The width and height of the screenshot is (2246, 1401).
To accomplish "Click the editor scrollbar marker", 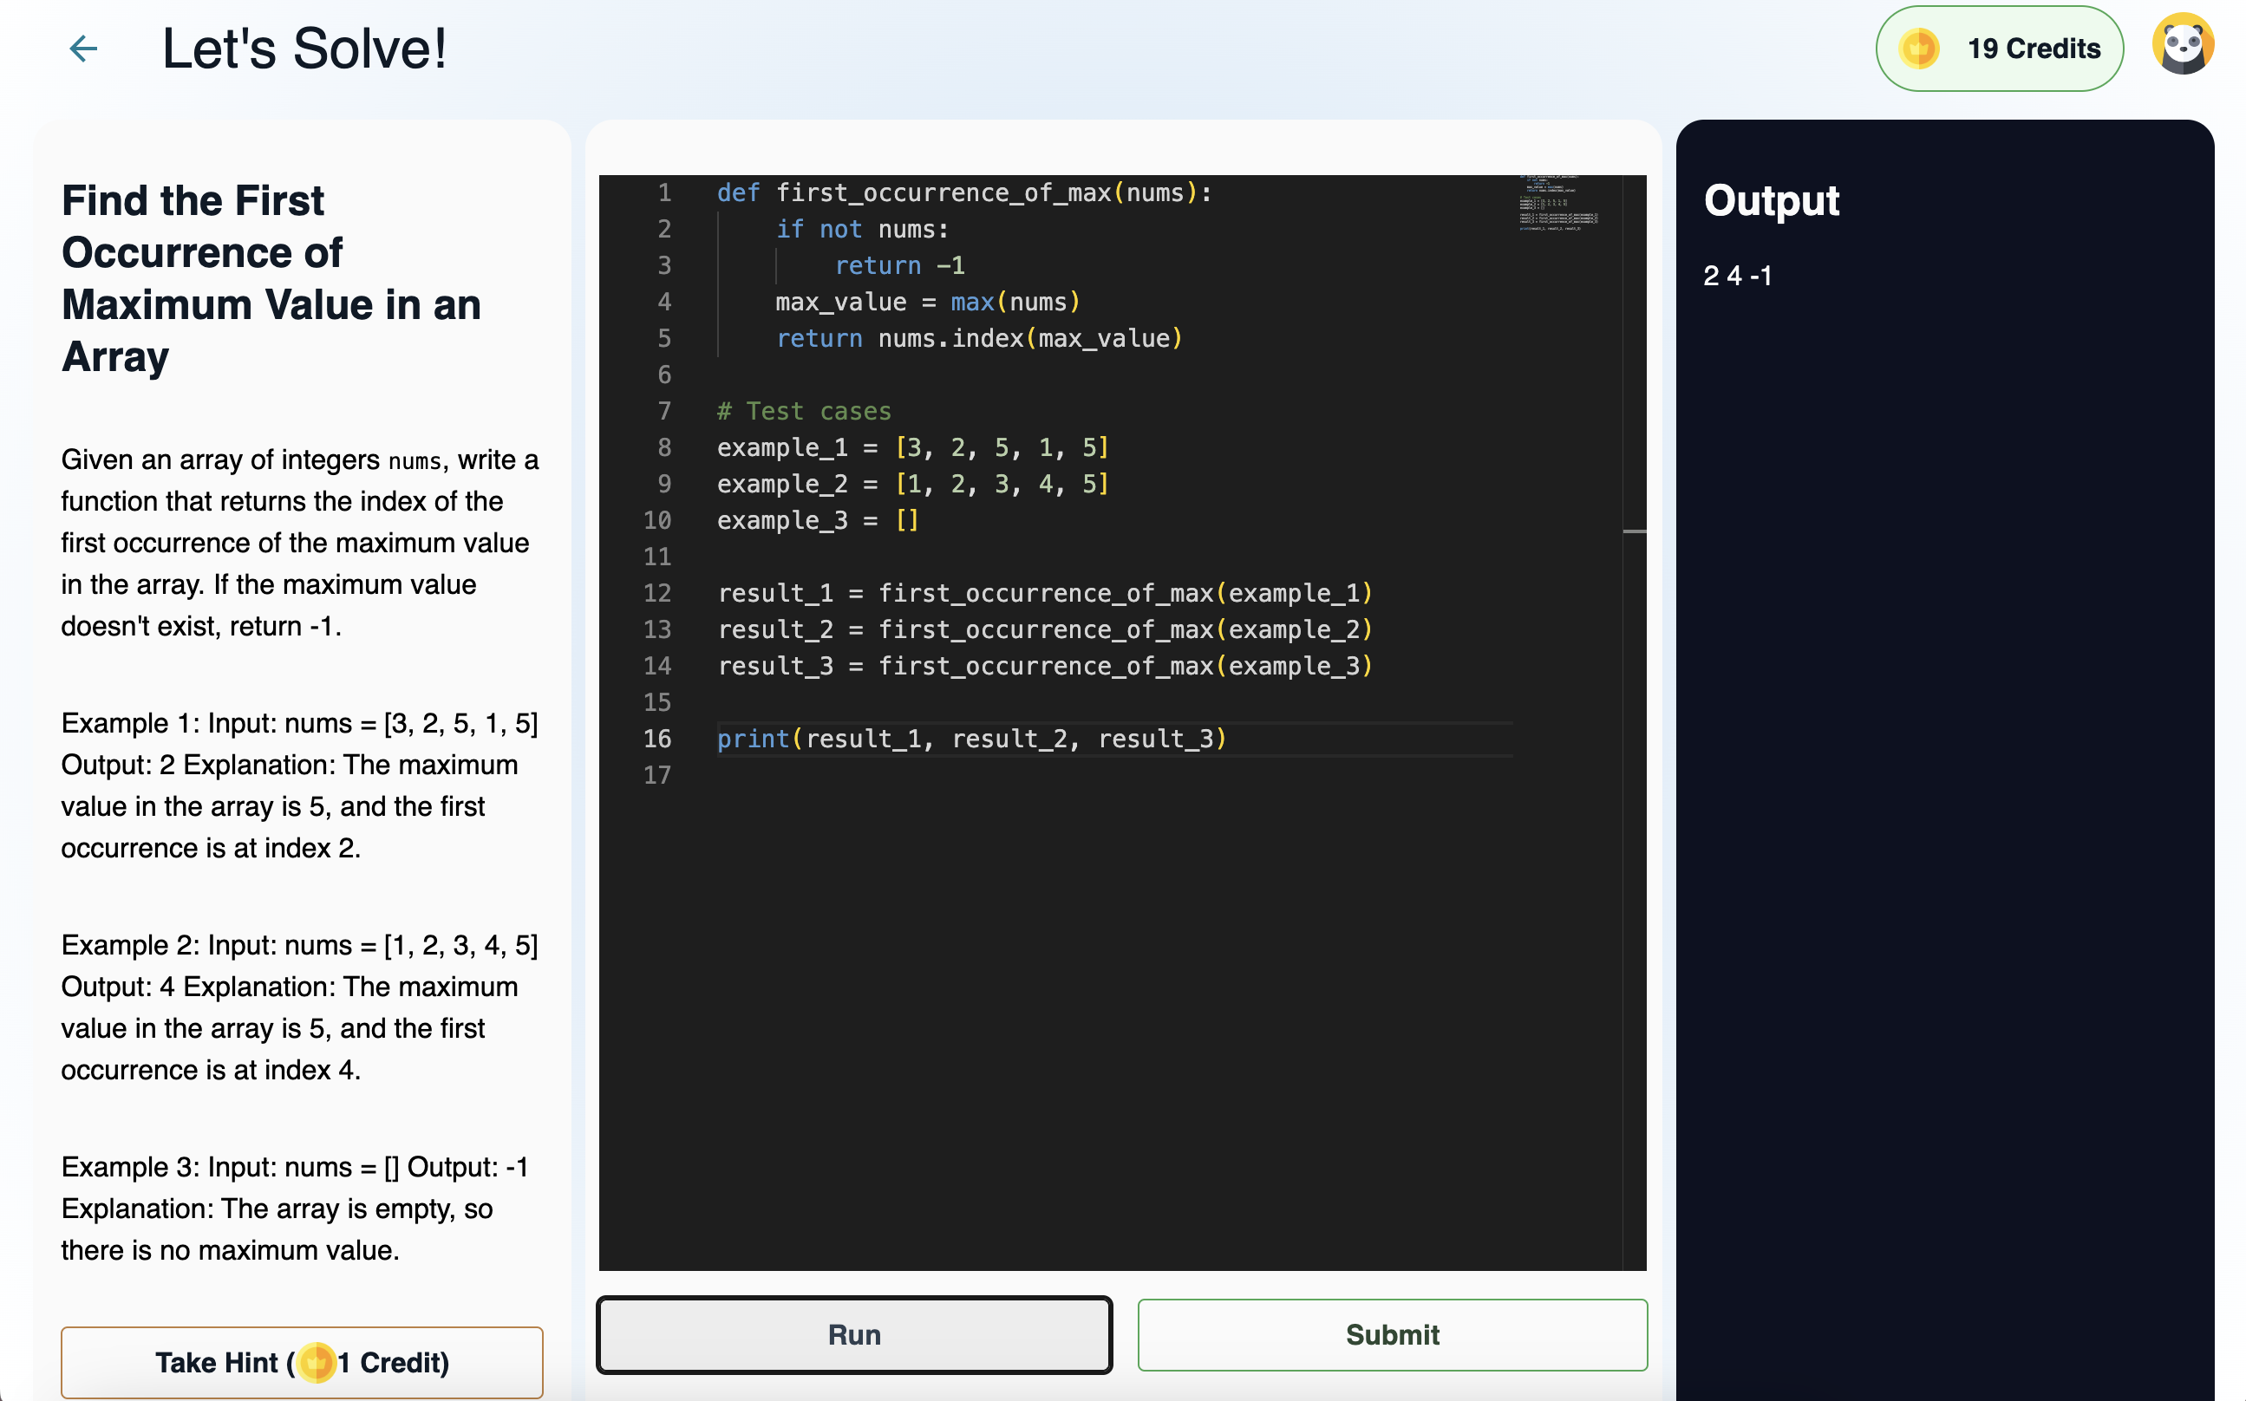I will point(1635,531).
